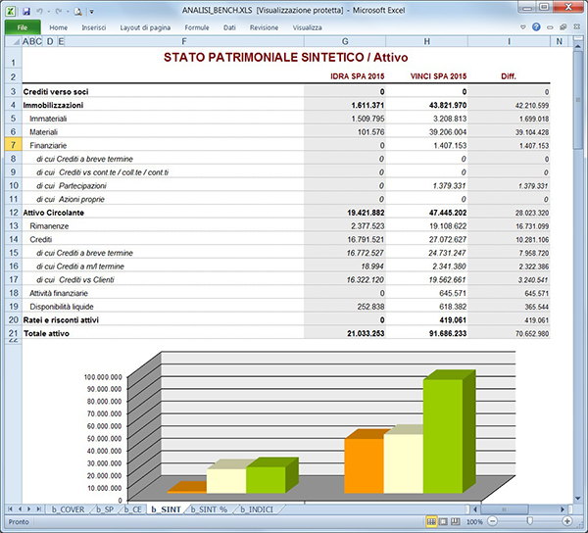This screenshot has width=588, height=533.
Task: Switch to the b_COVER sheet tab
Action: pos(68,509)
